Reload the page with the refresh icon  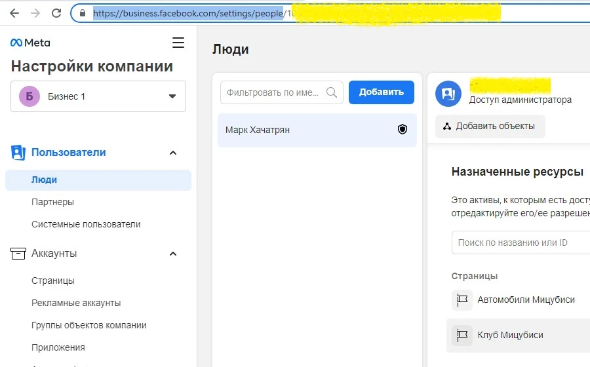point(56,13)
